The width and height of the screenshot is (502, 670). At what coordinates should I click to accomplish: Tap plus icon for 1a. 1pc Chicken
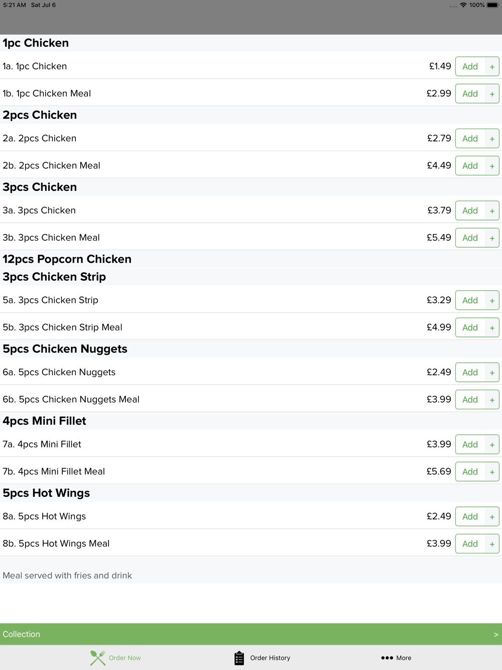point(492,67)
